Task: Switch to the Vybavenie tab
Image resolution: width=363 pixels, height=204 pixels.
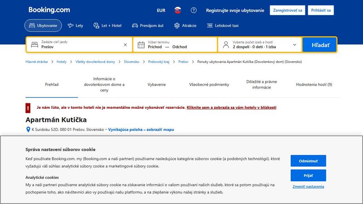Action: (157, 84)
